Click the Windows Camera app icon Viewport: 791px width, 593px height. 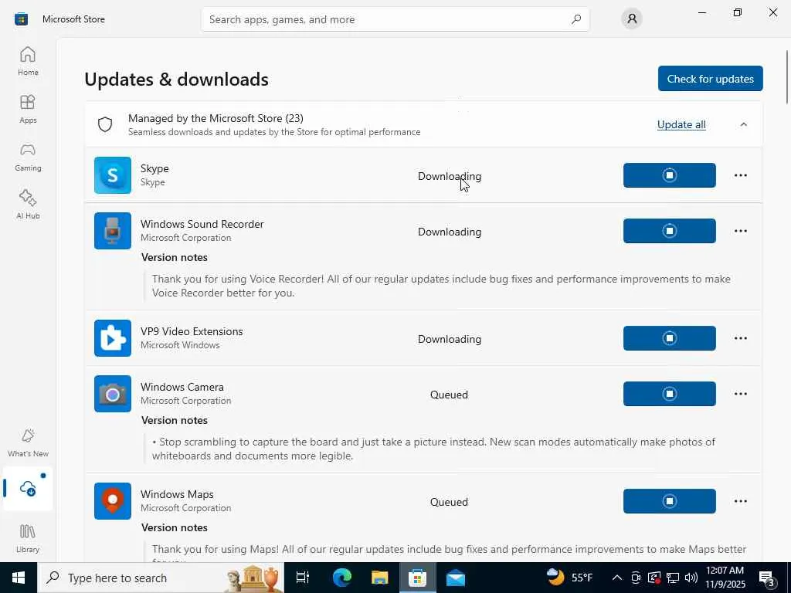pyautogui.click(x=113, y=394)
